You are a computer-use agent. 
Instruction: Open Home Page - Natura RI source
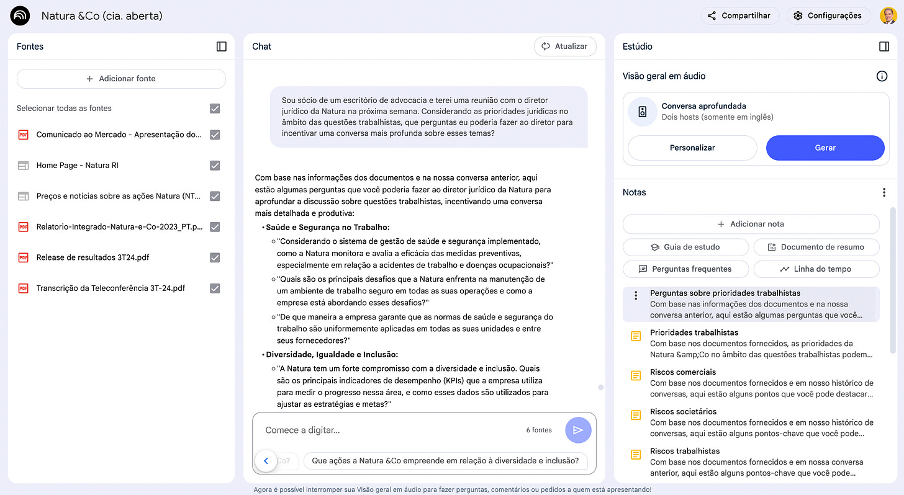click(x=77, y=166)
